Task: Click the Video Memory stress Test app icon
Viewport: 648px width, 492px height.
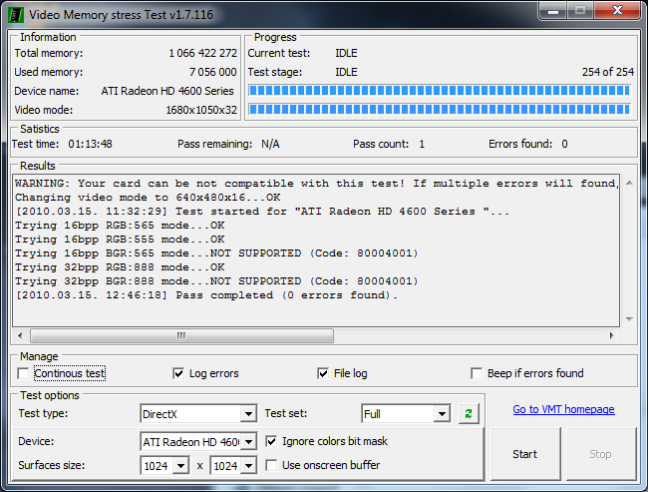Action: point(16,15)
